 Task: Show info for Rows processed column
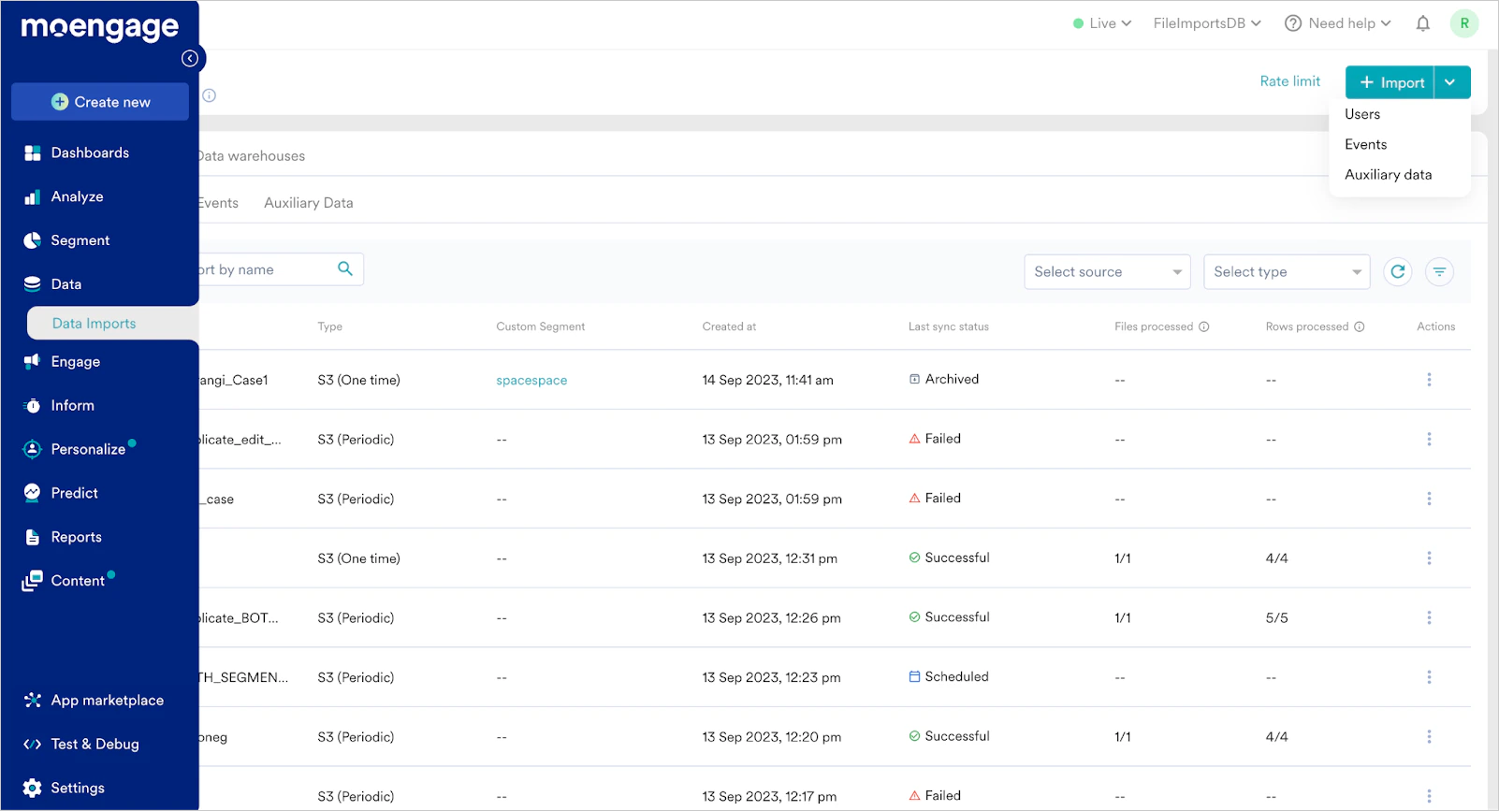pos(1360,326)
